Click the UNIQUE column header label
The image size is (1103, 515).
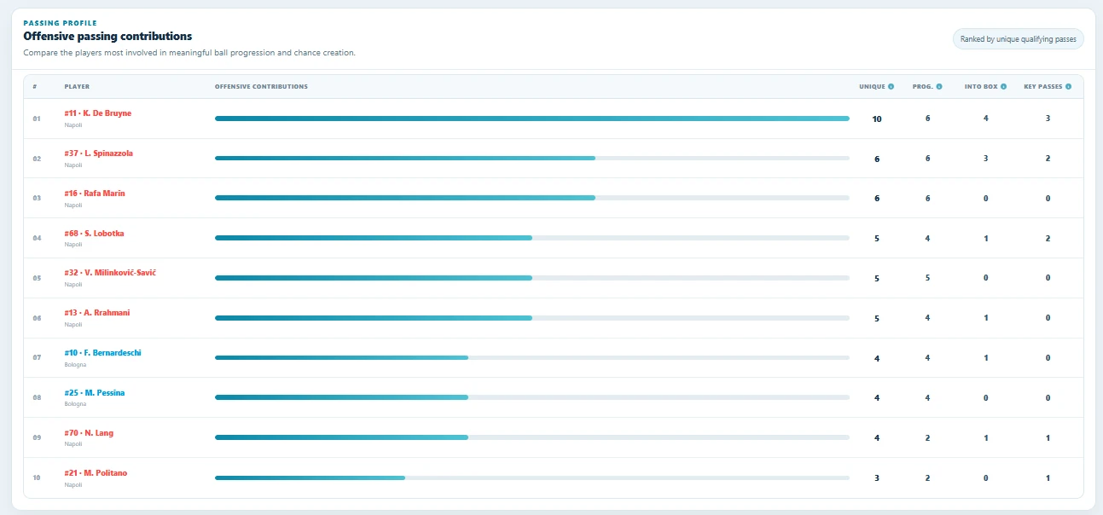[872, 87]
